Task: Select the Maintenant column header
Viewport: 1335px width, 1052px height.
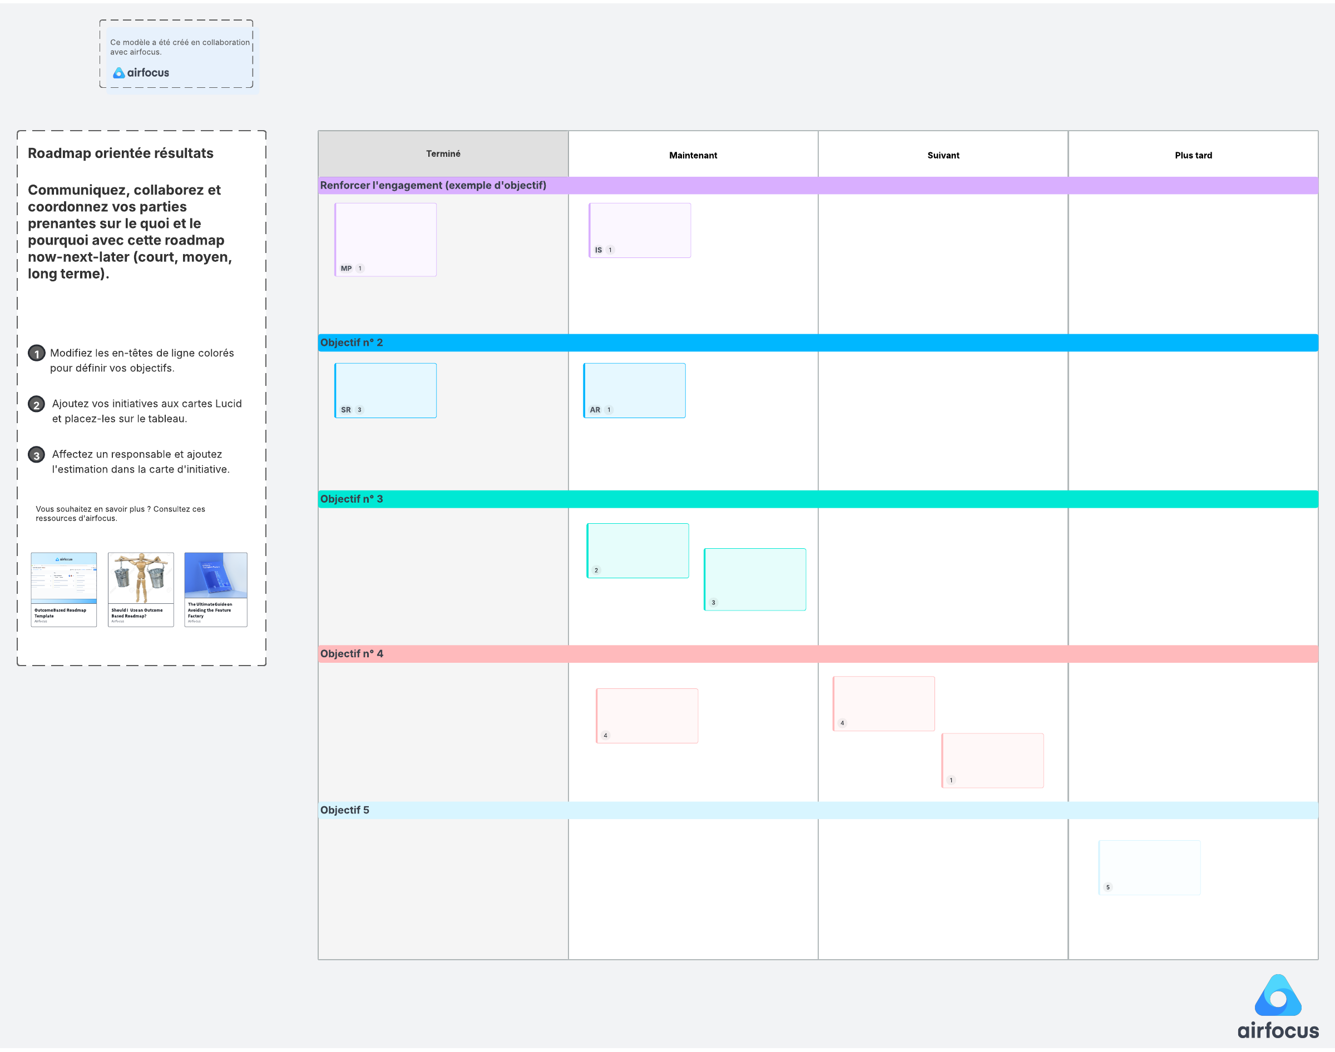Action: (x=693, y=155)
